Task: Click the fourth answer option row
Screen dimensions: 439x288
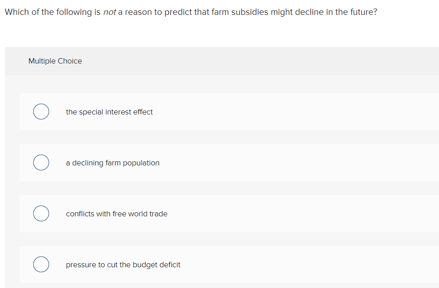Action: pyautogui.click(x=180, y=264)
